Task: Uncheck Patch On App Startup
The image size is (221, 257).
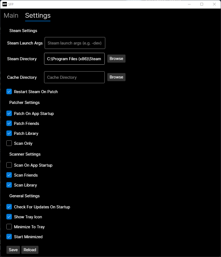Action: (x=9, y=114)
